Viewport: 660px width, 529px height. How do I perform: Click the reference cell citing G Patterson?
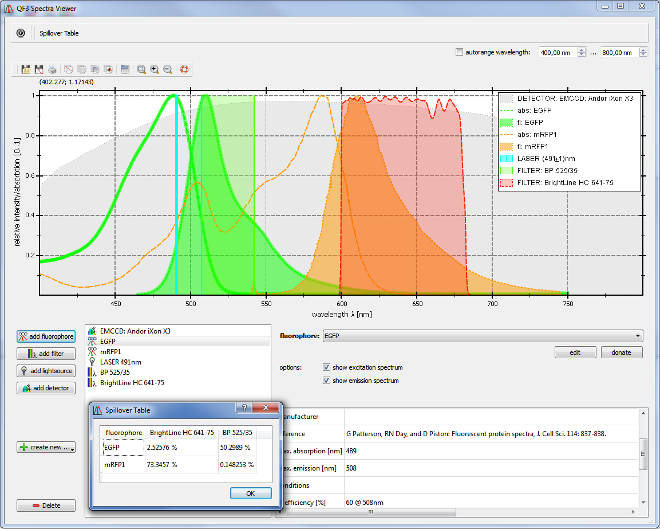pyautogui.click(x=492, y=434)
